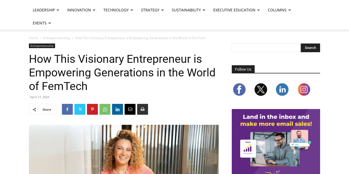
Task: Follow the site on Facebook in Follow Us
Action: pyautogui.click(x=239, y=89)
